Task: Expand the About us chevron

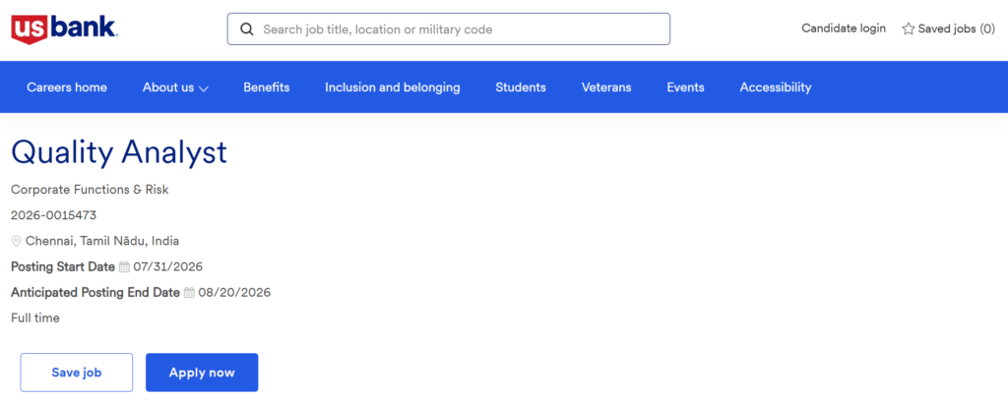Action: [x=203, y=88]
